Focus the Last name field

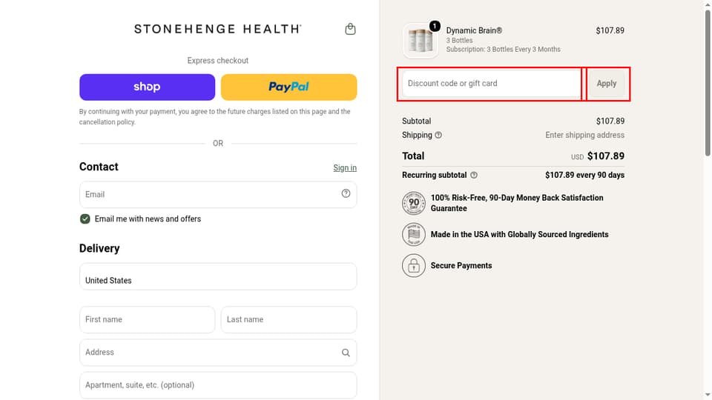coord(289,320)
